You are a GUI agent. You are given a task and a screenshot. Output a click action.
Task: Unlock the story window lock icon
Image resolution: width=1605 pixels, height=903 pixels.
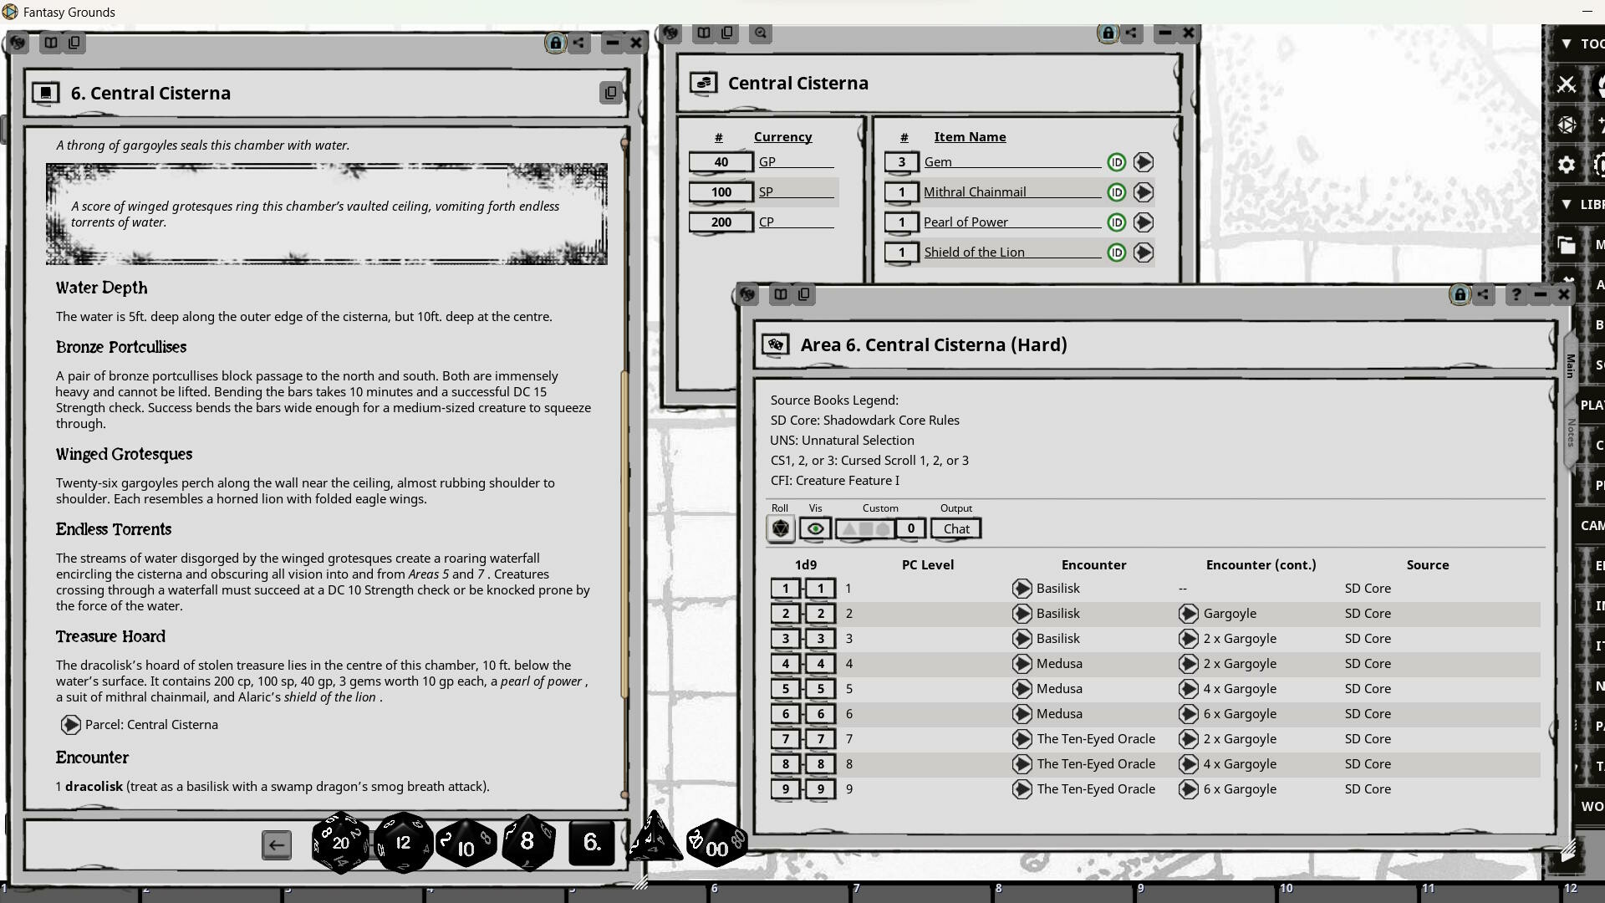click(554, 43)
